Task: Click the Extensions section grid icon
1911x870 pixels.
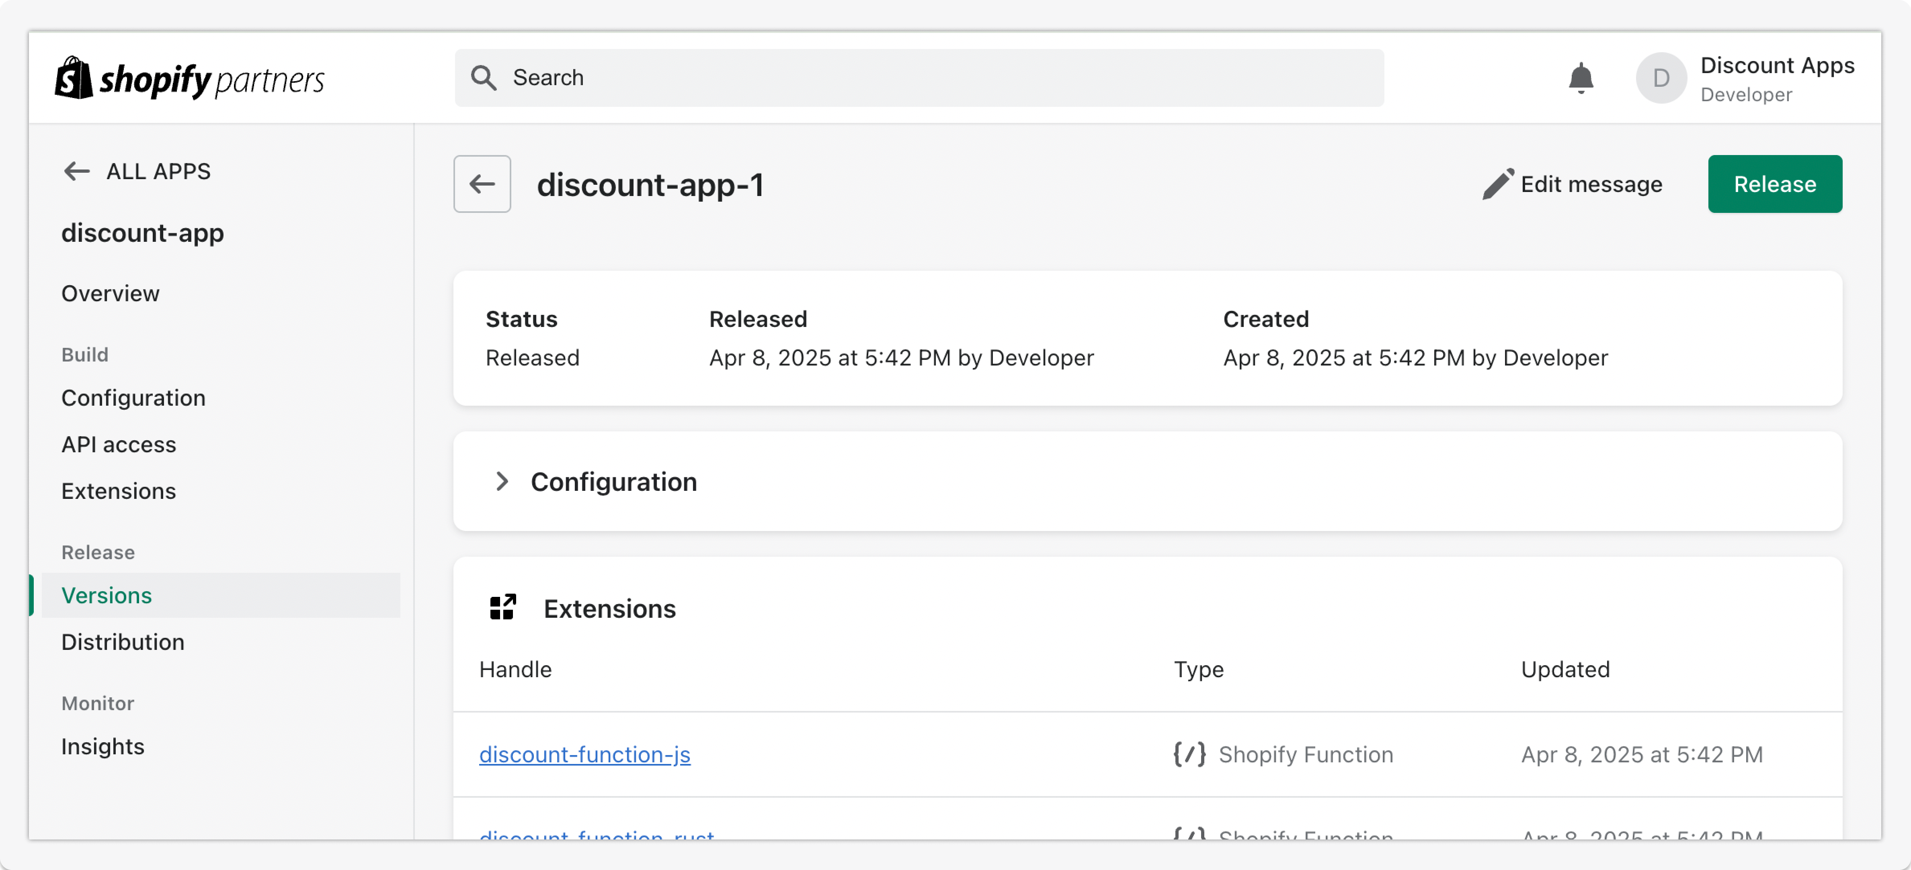Action: click(x=503, y=607)
